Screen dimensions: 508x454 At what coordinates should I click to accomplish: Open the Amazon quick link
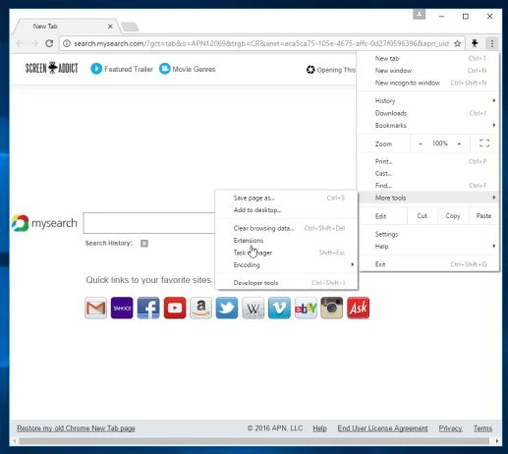(200, 308)
